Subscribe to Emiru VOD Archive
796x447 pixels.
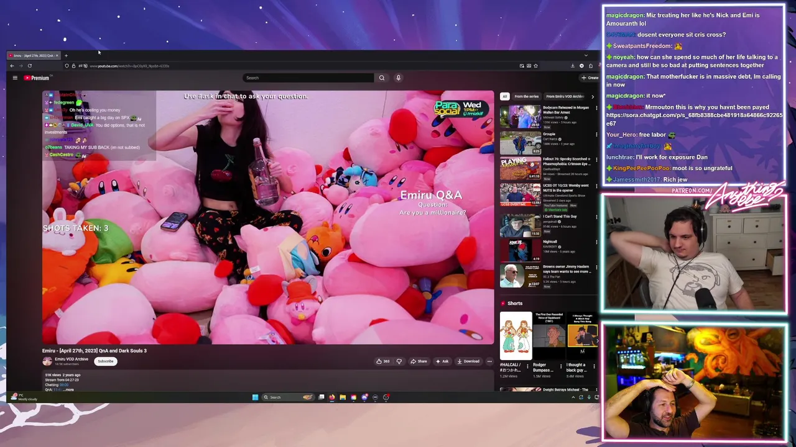(106, 361)
